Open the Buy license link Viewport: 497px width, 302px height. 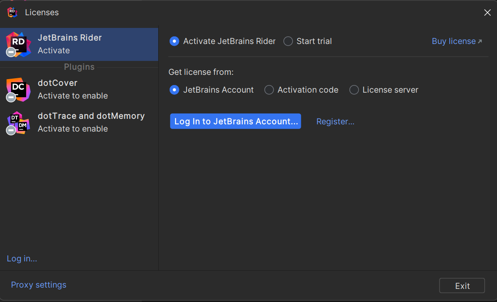pos(457,41)
